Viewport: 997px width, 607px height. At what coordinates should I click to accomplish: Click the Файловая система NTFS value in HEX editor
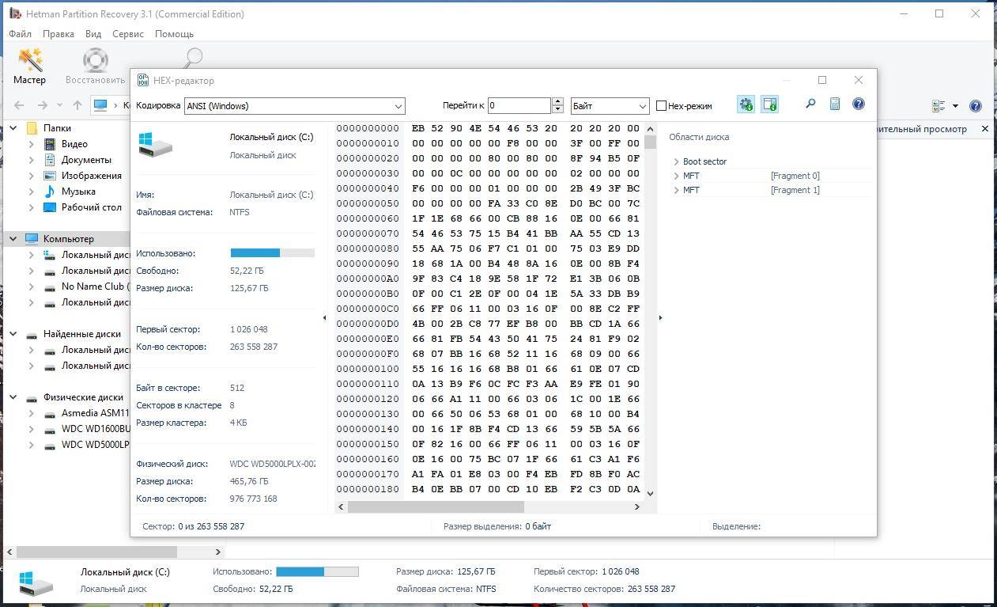click(240, 212)
